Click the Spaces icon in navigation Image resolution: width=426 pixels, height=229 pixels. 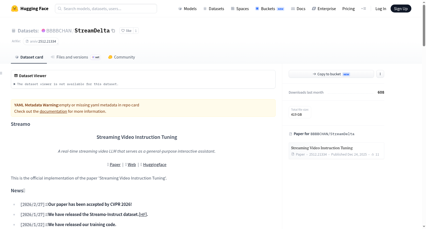click(x=233, y=9)
